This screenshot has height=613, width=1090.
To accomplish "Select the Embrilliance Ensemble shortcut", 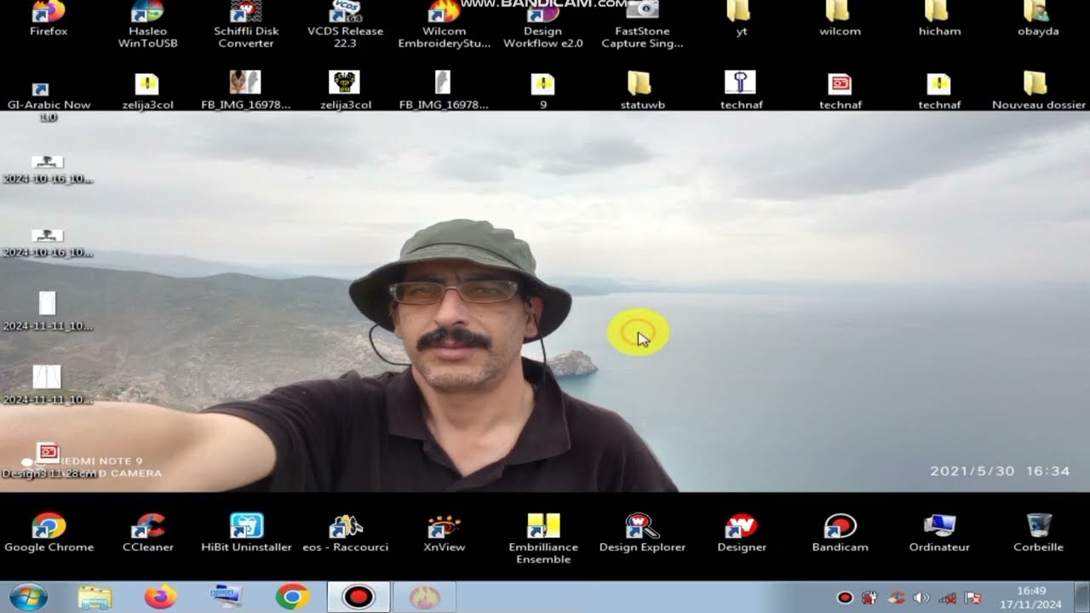I will coord(542,538).
